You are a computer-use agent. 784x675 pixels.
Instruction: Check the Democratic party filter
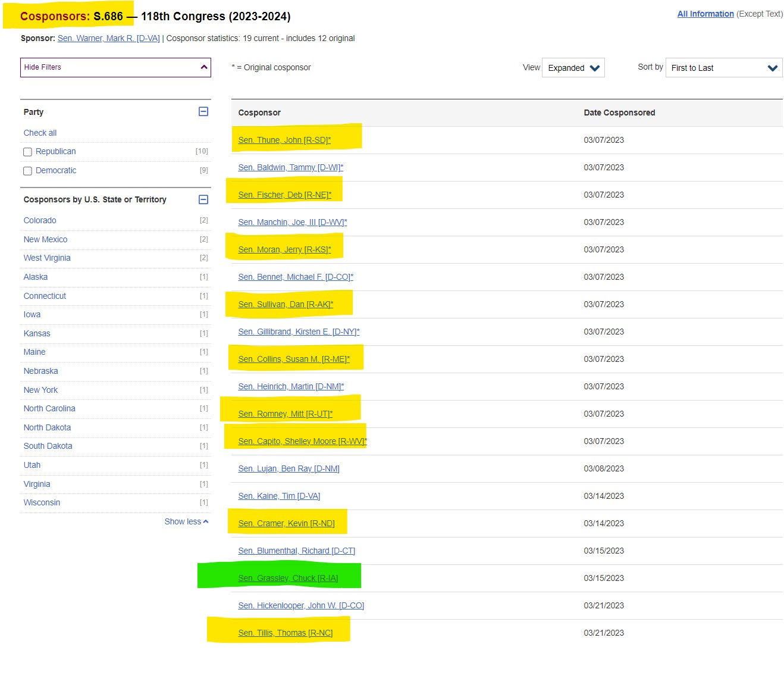pyautogui.click(x=27, y=171)
